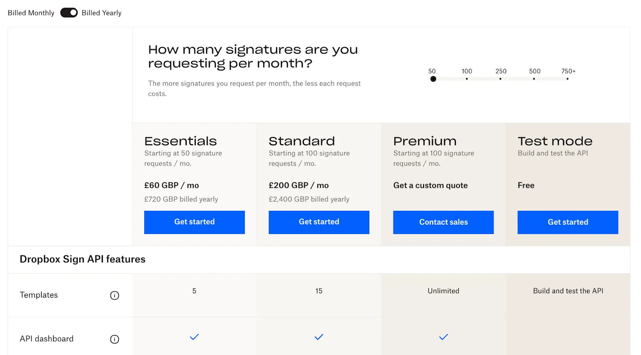Click Standard 'Starting at 100 signature' text
The image size is (641, 355).
[309, 158]
